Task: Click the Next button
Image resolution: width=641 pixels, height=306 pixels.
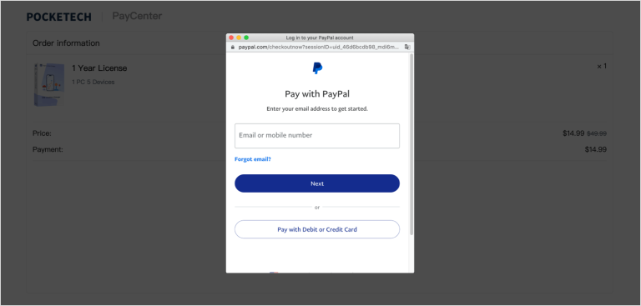Action: (317, 183)
